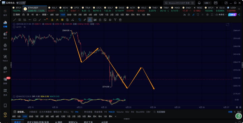The image size is (243, 123).
Task: Select the trend line drawing tool
Action: [15, 20]
